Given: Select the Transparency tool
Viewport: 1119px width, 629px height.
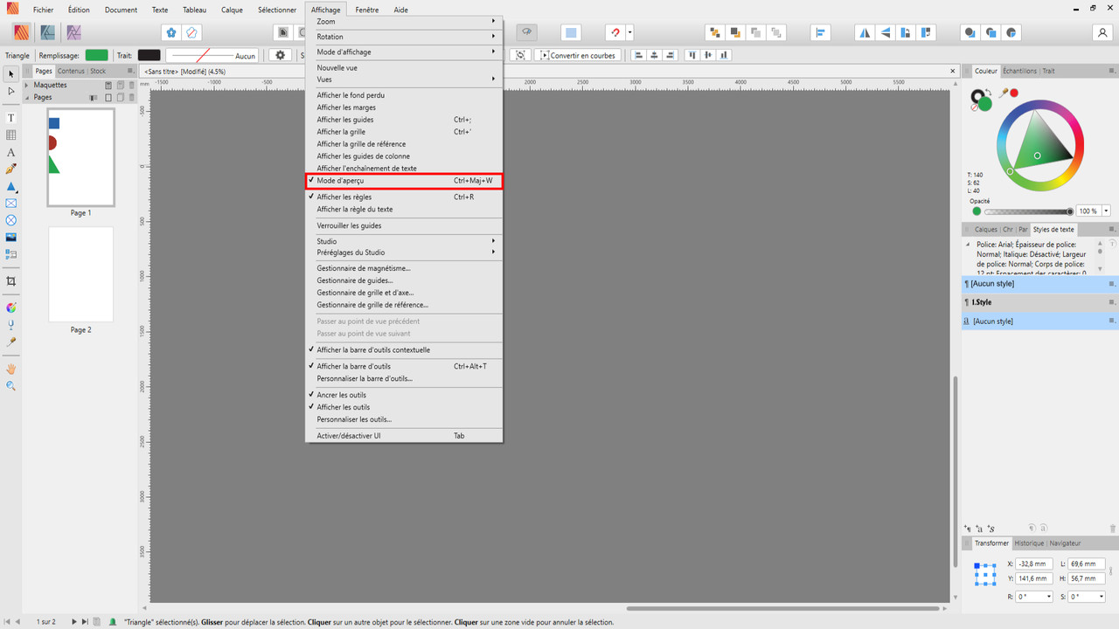Looking at the screenshot, I should tap(10, 325).
